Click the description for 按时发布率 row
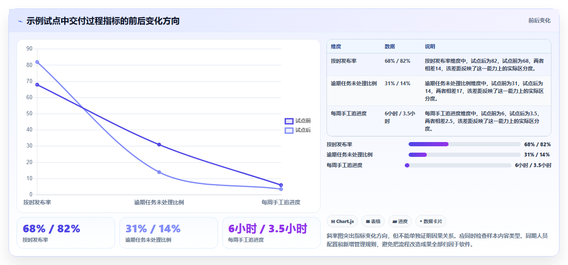The height and width of the screenshot is (265, 568). click(x=484, y=64)
